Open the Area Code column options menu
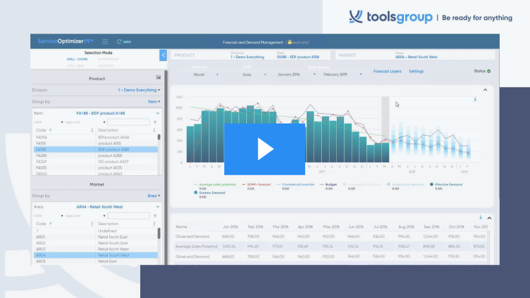530x298 pixels. (92, 224)
